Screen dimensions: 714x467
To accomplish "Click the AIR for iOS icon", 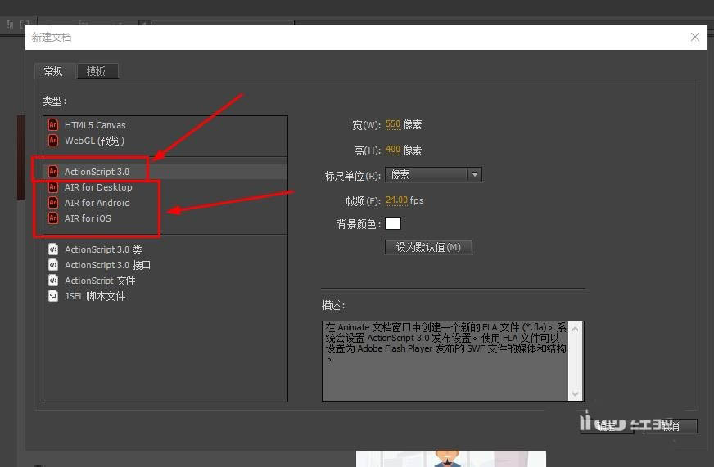I will [x=53, y=218].
